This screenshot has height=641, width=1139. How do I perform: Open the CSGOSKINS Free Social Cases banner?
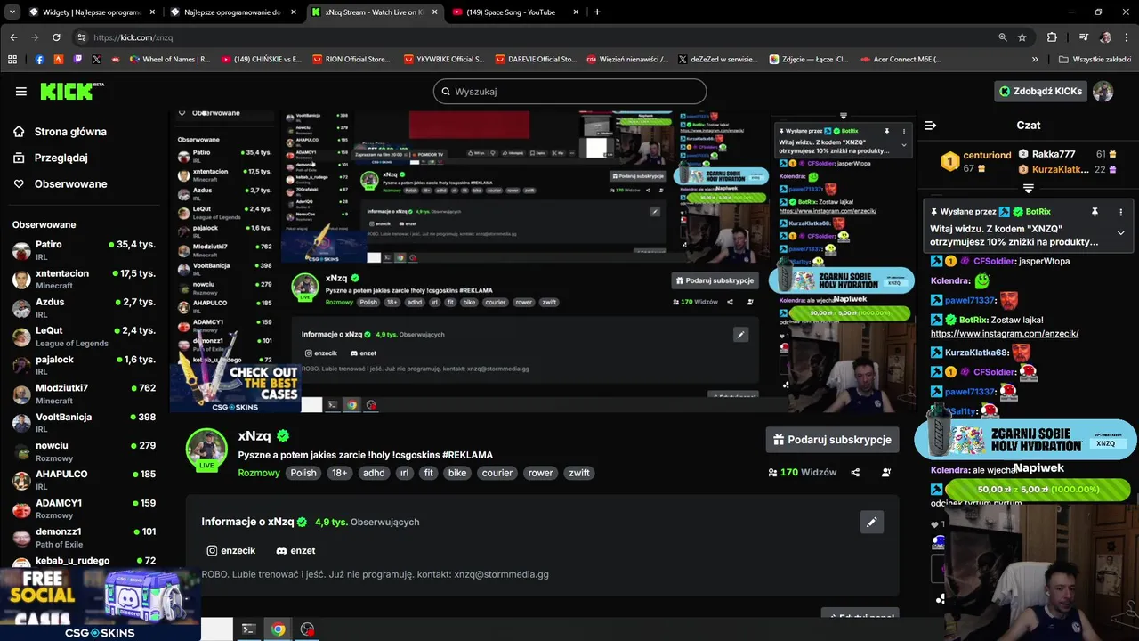pyautogui.click(x=100, y=604)
